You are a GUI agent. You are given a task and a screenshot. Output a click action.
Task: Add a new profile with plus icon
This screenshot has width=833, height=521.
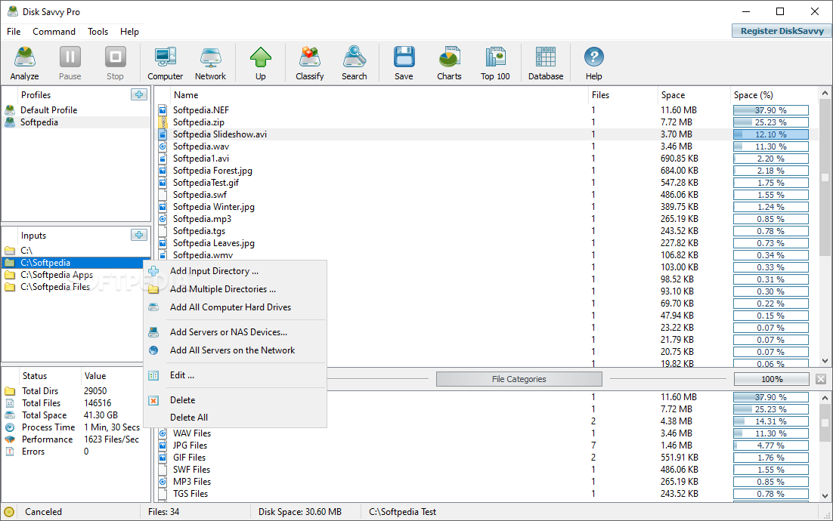(x=138, y=94)
